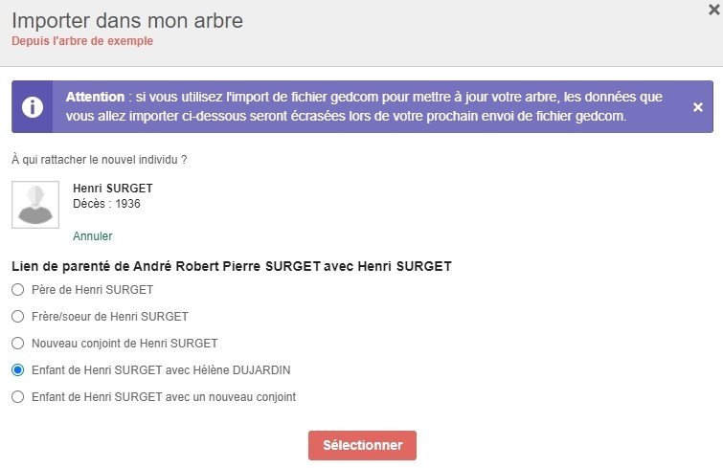Pick the "Nouveau conjoint de Henri SURGET" radio

tap(16, 343)
